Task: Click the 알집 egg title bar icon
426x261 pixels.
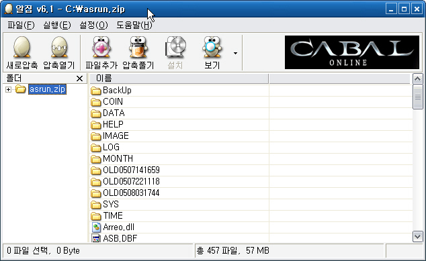Action: (x=9, y=9)
